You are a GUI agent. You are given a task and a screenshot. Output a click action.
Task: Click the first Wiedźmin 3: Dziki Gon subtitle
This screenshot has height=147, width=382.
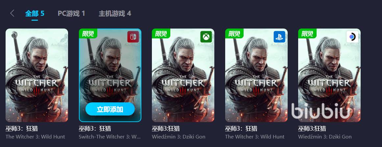click(179, 137)
